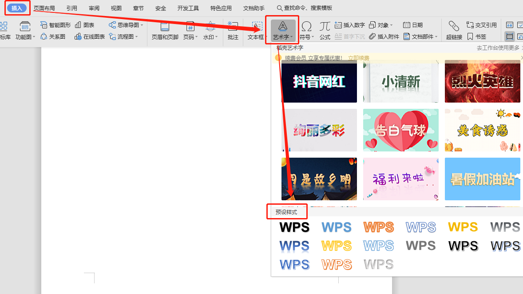Select the orange outlined WPS preset, first row
The width and height of the screenshot is (523, 294).
click(x=379, y=227)
